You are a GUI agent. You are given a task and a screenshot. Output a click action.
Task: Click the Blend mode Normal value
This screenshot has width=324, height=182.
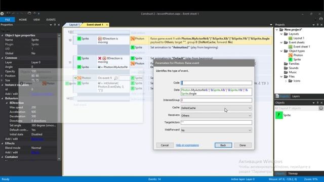coord(36,148)
